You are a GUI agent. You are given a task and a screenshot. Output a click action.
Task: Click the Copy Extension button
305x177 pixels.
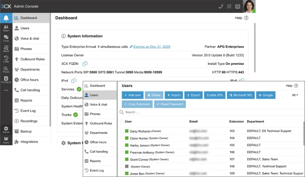pos(137,104)
